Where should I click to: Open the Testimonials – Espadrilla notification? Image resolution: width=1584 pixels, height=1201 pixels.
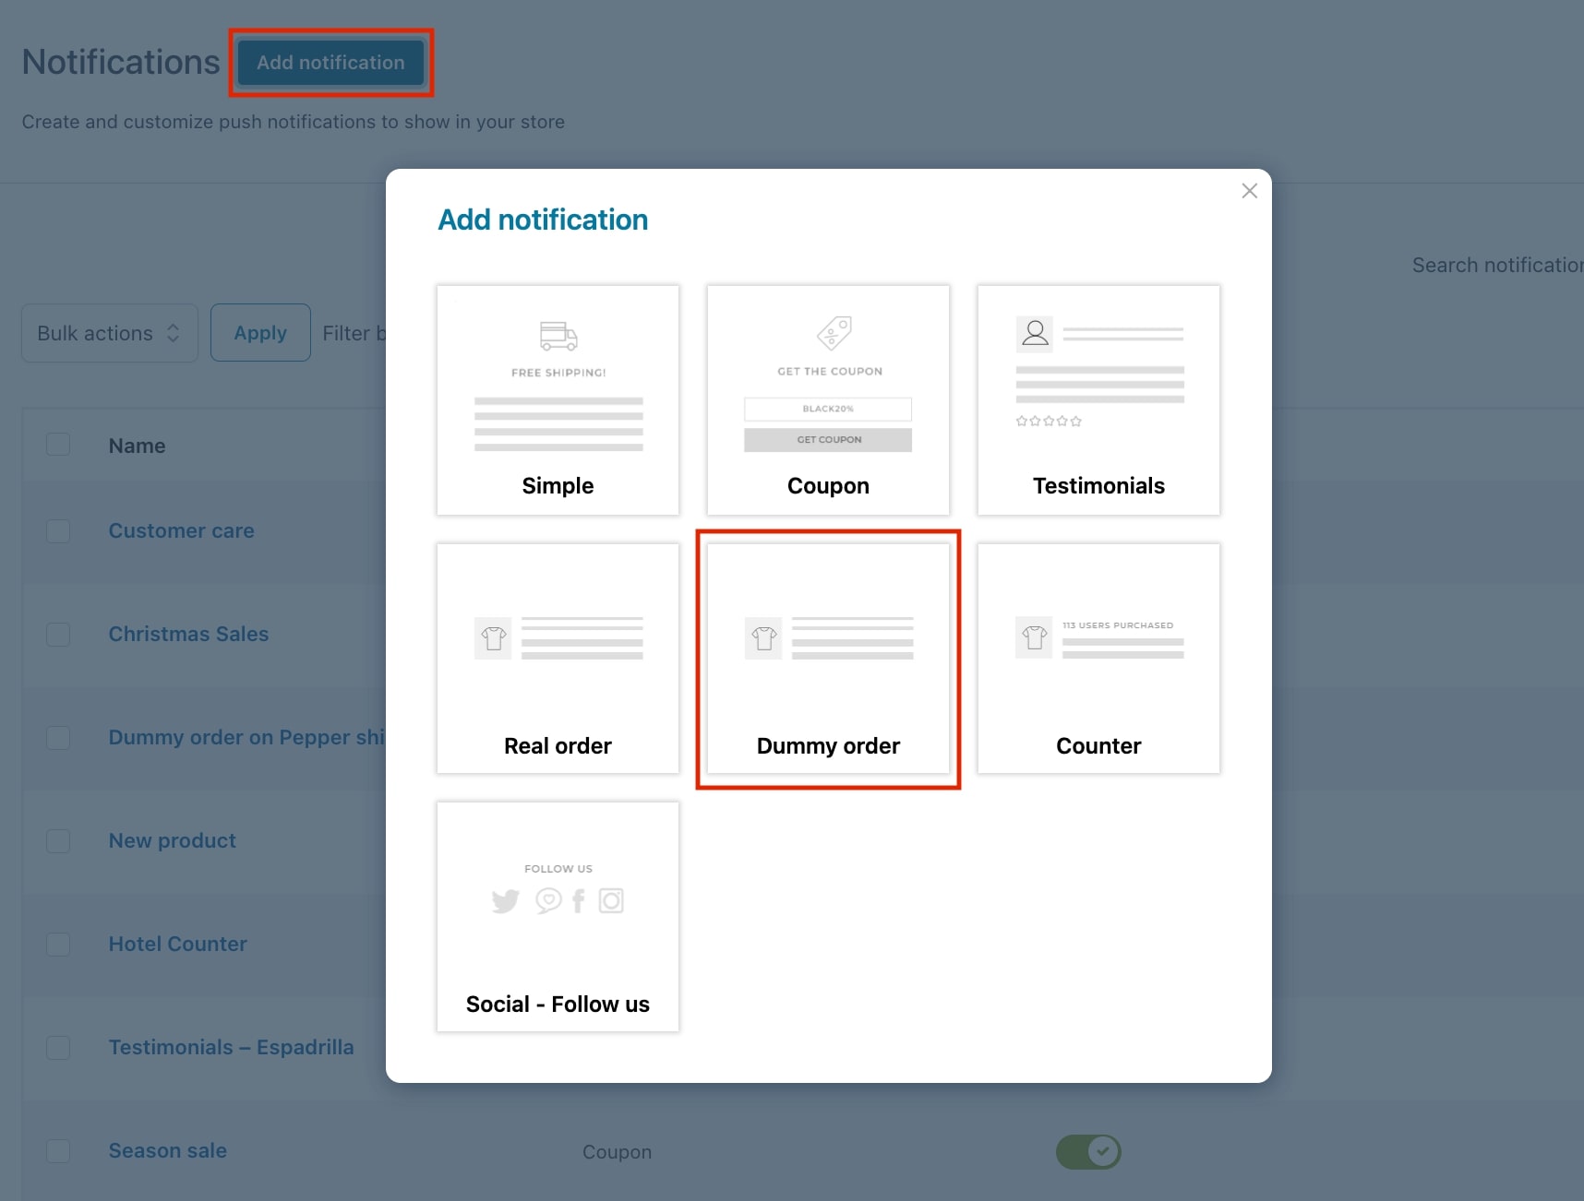(231, 1047)
